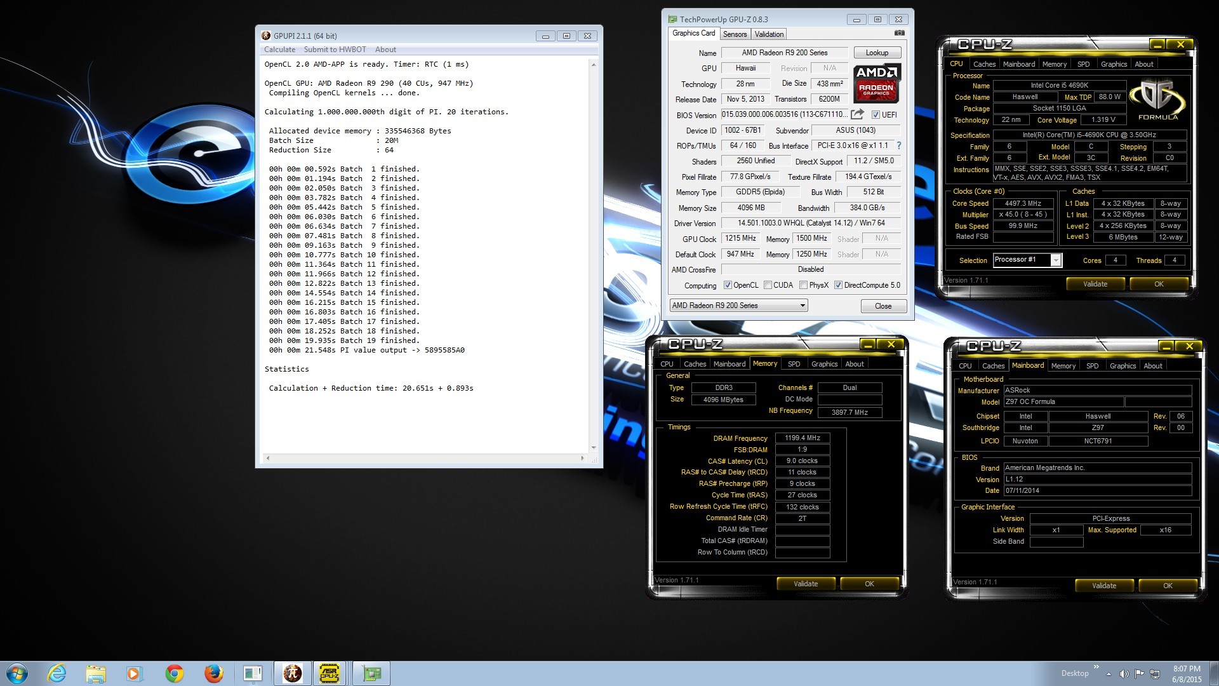The image size is (1219, 686).
Task: Click the motherboard model Z97 OC Formula
Action: point(1063,402)
